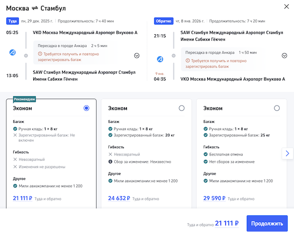This screenshot has width=294, height=235.
Task: Show next fare options with right arrow
Action: coord(288,154)
